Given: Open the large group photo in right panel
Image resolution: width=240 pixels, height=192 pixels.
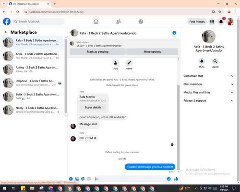Looking at the screenshot, I should tap(208, 36).
